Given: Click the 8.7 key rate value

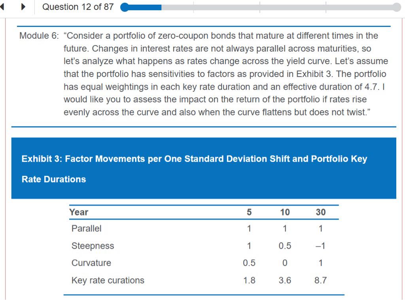Looking at the screenshot, I should coord(321,280).
